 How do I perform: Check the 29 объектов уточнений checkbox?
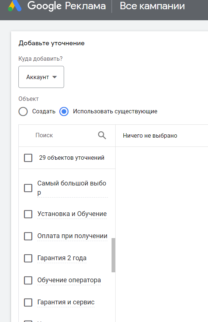tap(28, 158)
